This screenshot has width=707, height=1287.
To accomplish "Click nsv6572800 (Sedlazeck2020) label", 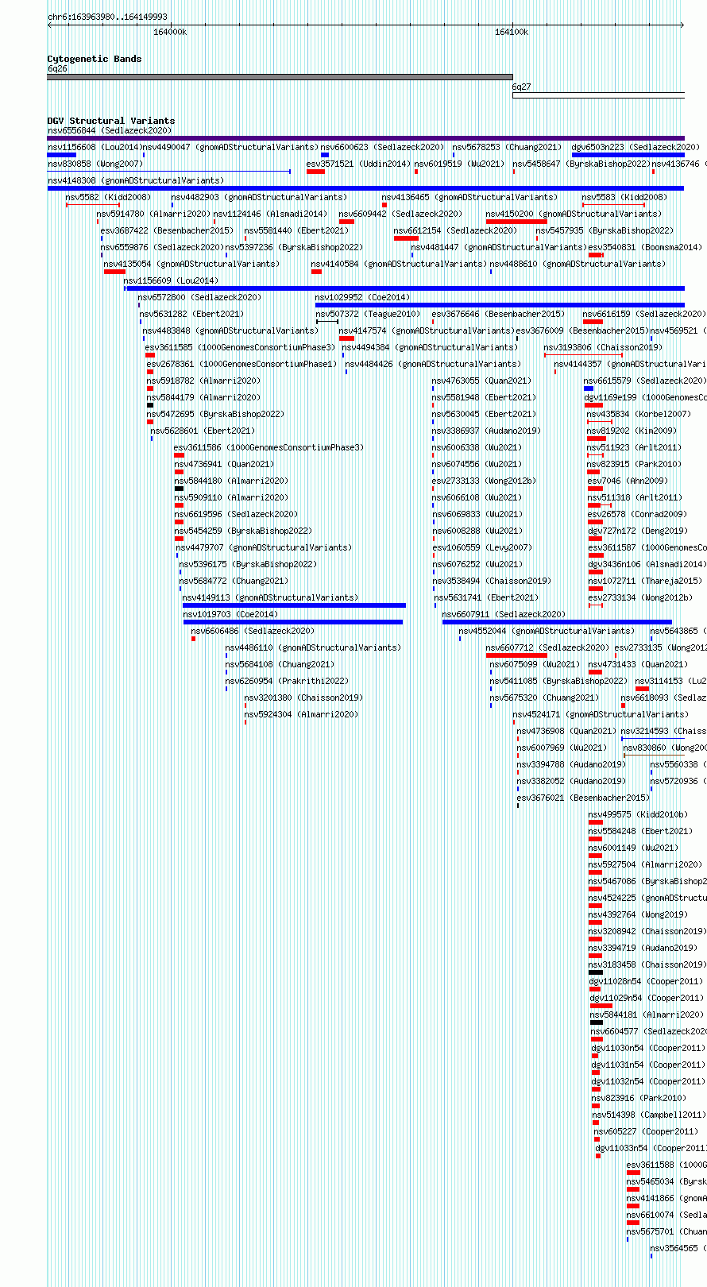I will [199, 297].
